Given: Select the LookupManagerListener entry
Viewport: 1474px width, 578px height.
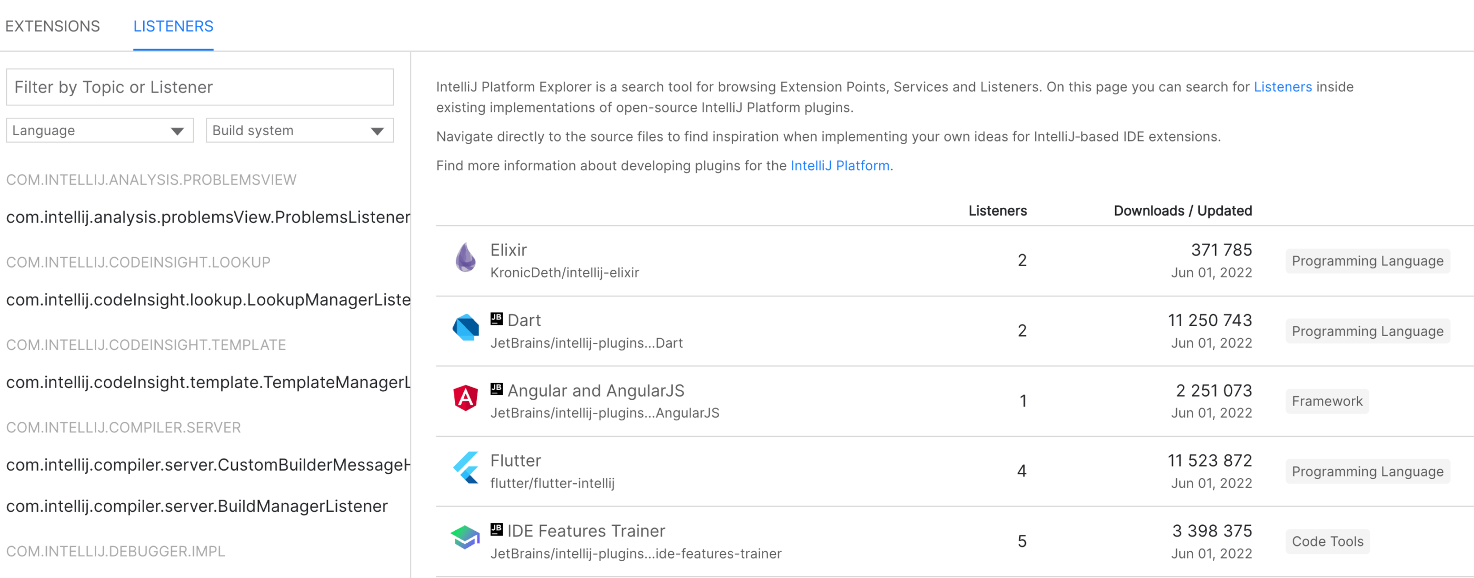Looking at the screenshot, I should 208,300.
